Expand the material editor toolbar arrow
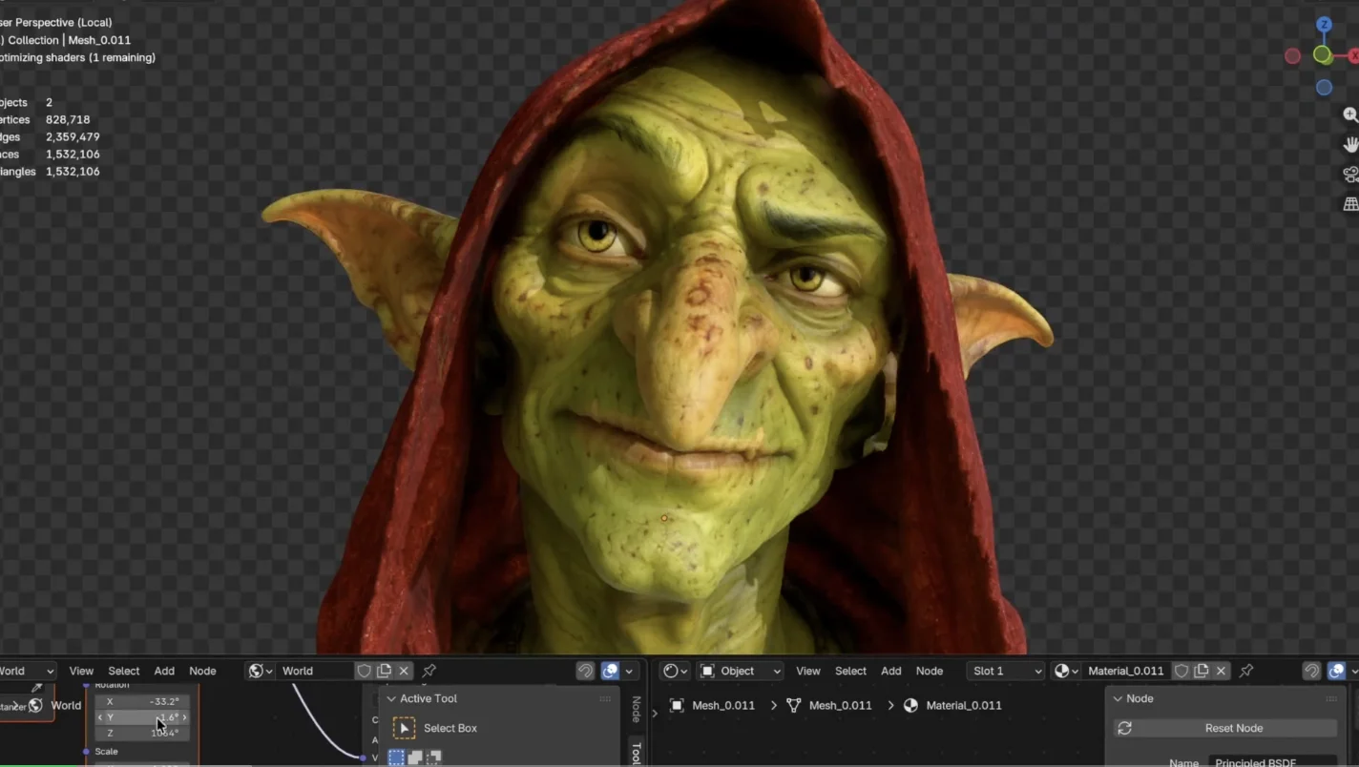 click(x=654, y=712)
